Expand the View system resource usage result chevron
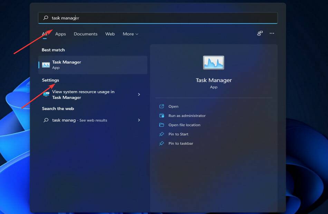This screenshot has width=328, height=214. point(139,94)
